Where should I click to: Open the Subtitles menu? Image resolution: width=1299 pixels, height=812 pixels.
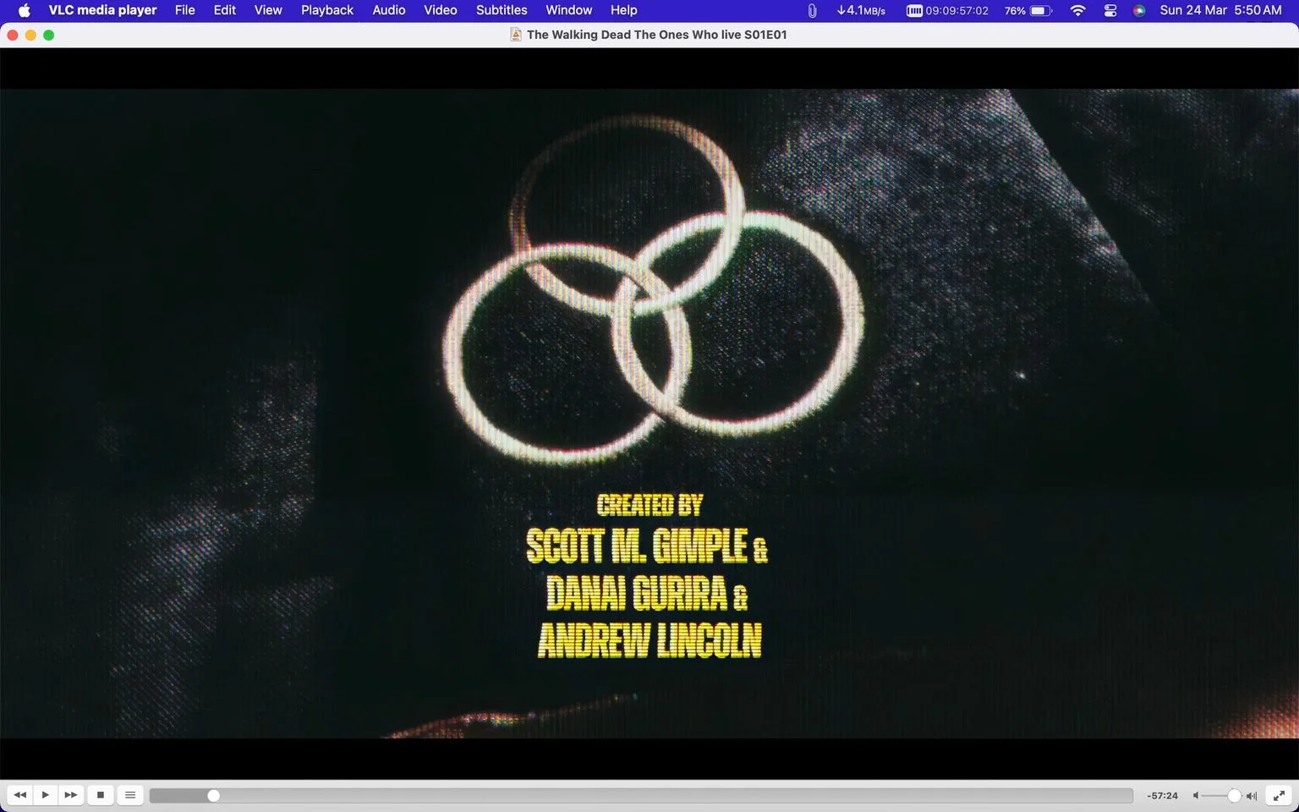[x=502, y=10]
